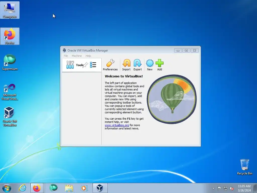Click the Export appliance button
The image size is (257, 193).
(138, 65)
